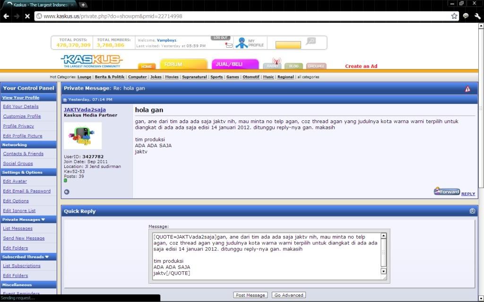Collapse the Subscribed Threads section

[47, 257]
